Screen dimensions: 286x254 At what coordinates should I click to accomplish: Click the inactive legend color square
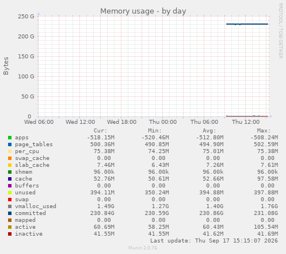[x=10, y=234]
